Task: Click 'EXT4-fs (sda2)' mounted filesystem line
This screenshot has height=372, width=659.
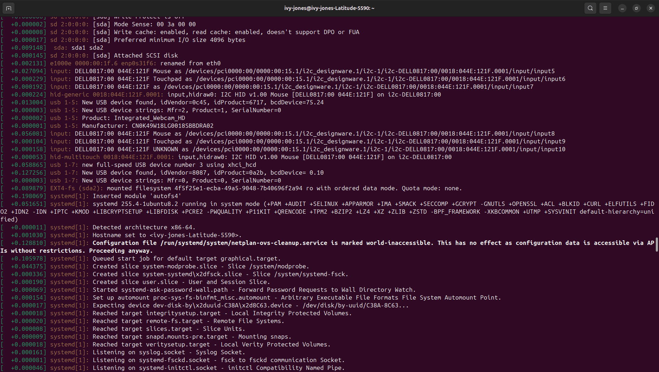Action: point(231,188)
